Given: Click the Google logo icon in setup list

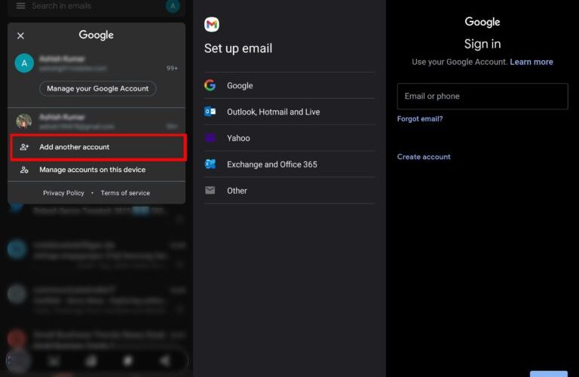Looking at the screenshot, I should click(x=210, y=86).
